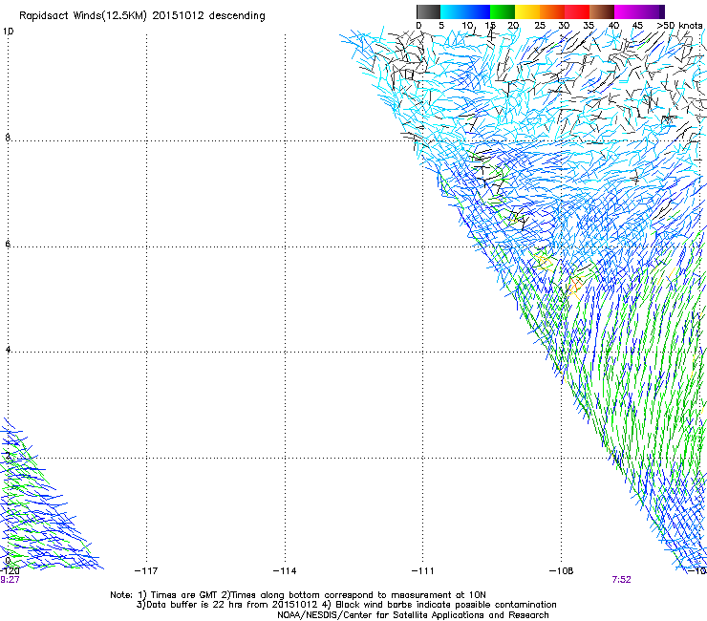Viewport: 707px width, 621px height.
Task: Click the latitude 6 axis label
Action: click(x=8, y=244)
